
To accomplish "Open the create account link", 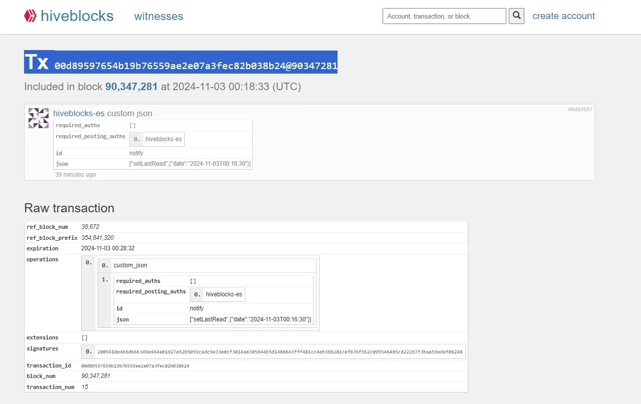I will pyautogui.click(x=563, y=16).
